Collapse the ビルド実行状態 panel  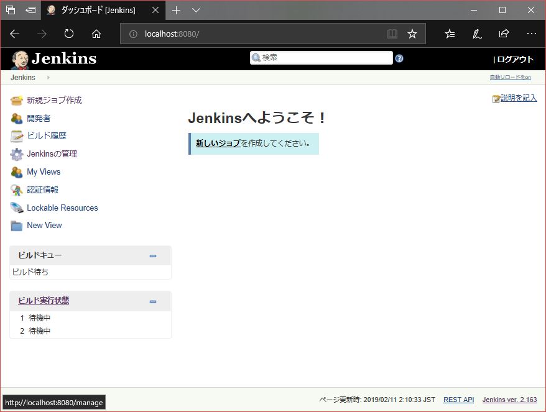[153, 302]
